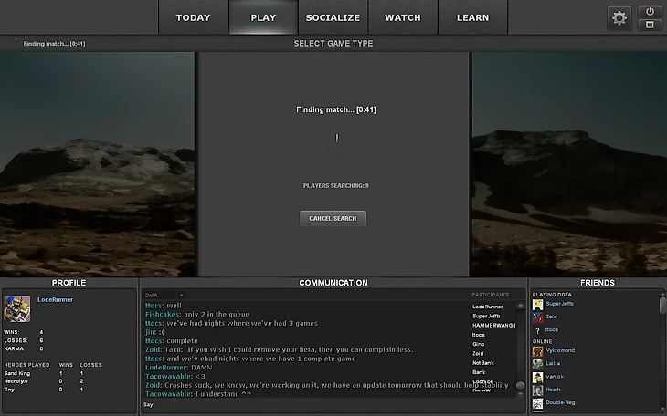The width and height of the screenshot is (667, 416).
Task: Add a new chat channel tab (+)
Action: coord(181,295)
